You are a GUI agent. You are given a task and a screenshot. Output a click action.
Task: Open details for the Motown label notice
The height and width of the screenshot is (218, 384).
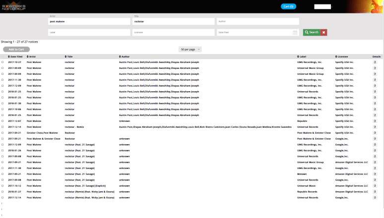[x=375, y=174]
